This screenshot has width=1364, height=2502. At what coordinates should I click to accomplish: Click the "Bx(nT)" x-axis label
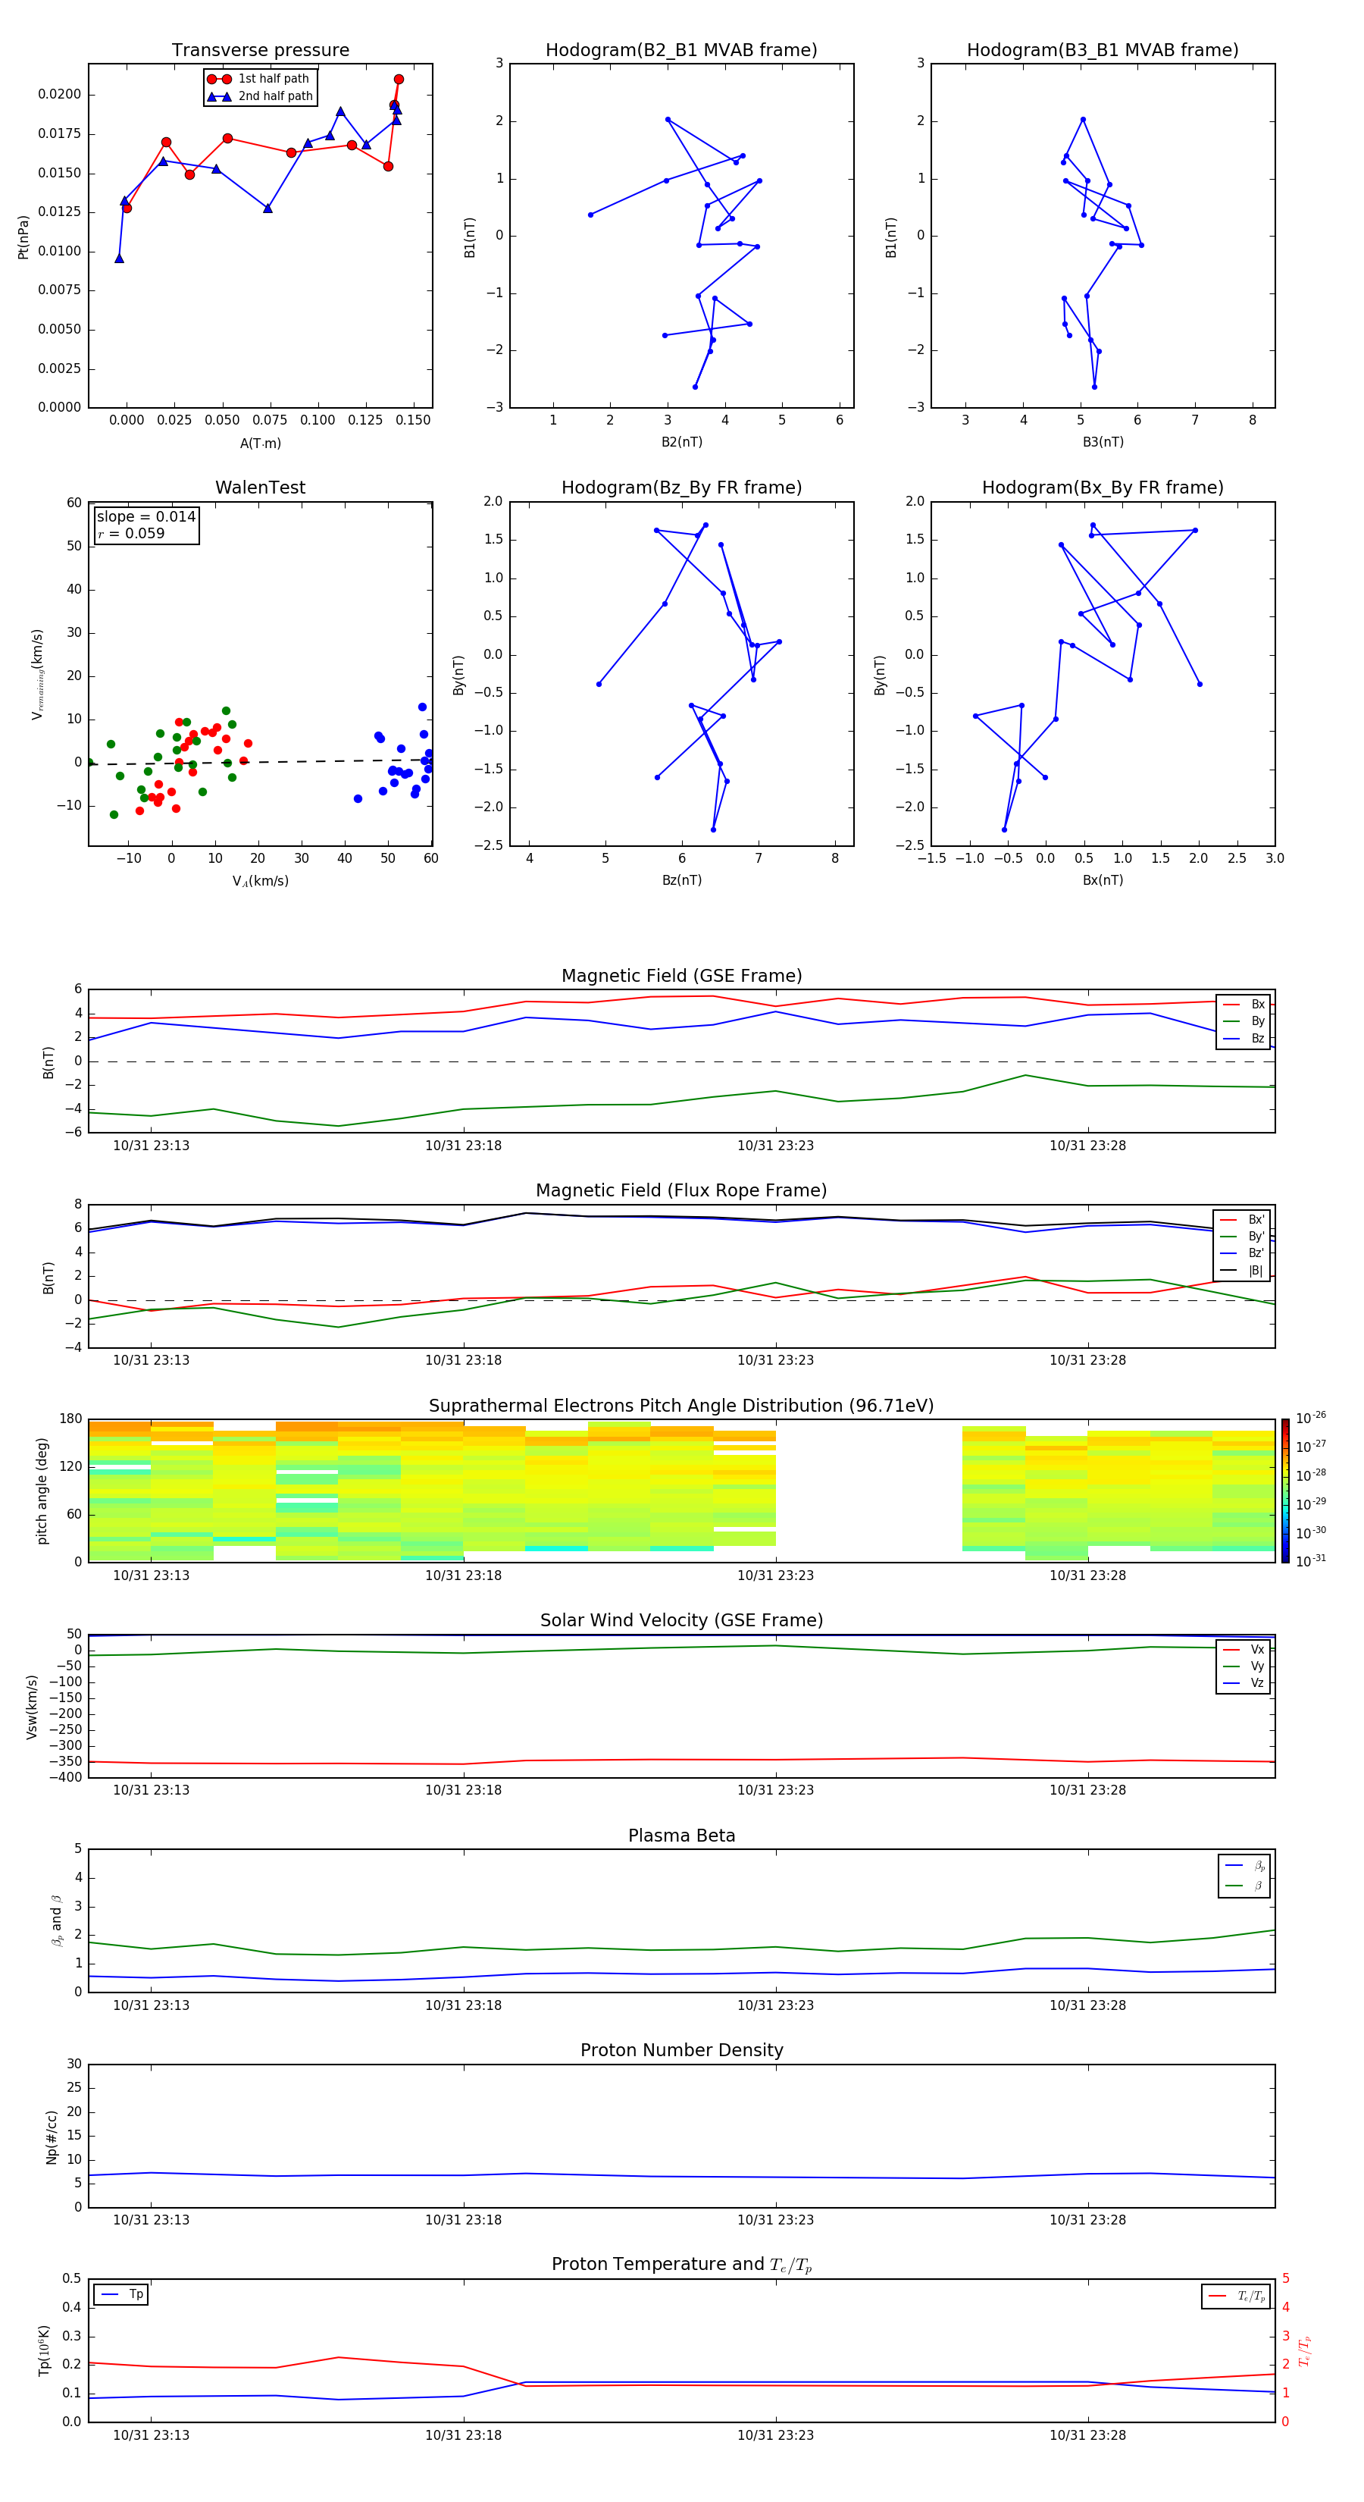[x=1103, y=880]
